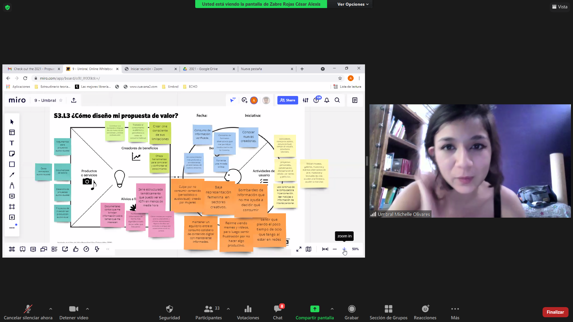Open Miro board settings sliders icon
The height and width of the screenshot is (322, 573).
click(306, 100)
